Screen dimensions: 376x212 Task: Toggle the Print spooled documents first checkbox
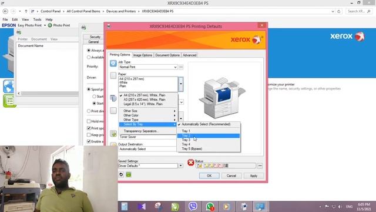[89, 128]
